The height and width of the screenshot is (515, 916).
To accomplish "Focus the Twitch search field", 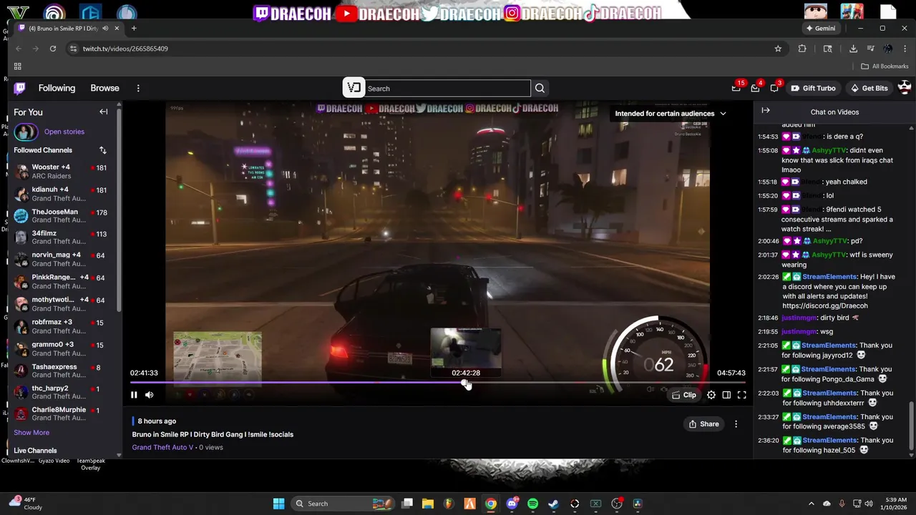I will 448,89.
